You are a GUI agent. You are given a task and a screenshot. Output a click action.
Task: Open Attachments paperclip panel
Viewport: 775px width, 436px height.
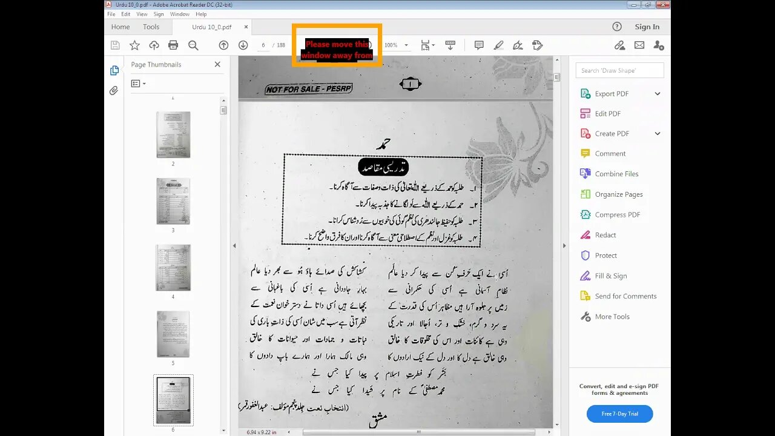point(114,91)
